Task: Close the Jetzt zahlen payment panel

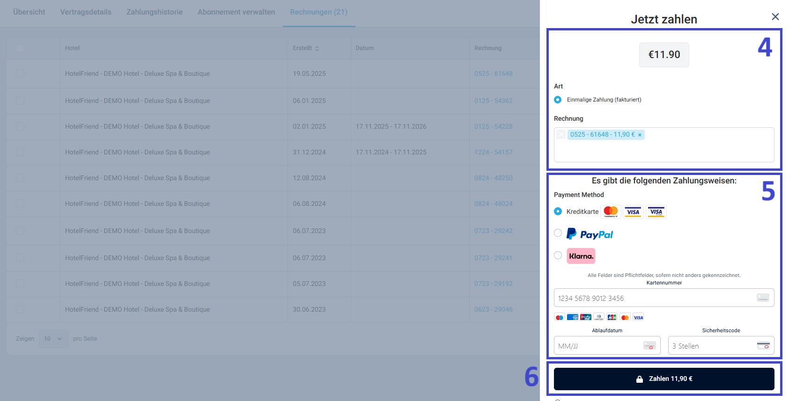Action: [775, 17]
